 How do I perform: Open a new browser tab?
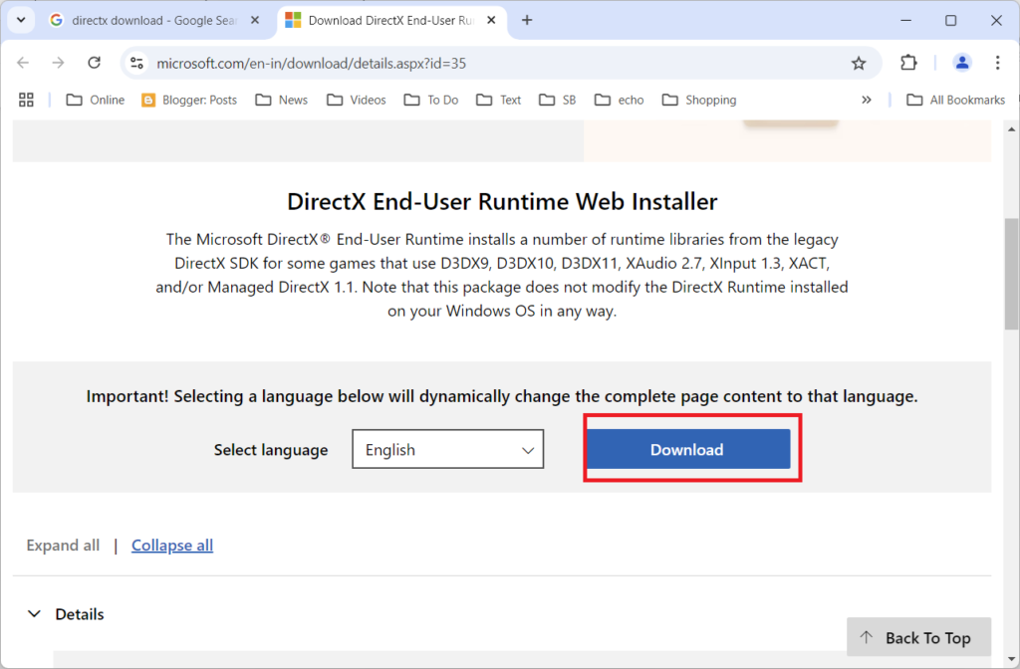[x=527, y=21]
